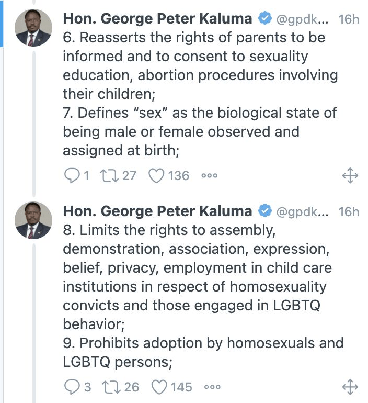Click the verified badge on the first tweet
This screenshot has height=403, width=368.
[x=265, y=19]
